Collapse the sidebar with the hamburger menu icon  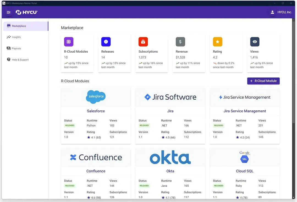tap(9, 12)
